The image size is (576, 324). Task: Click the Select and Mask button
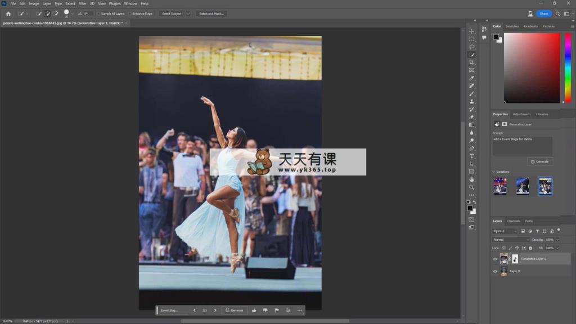click(x=211, y=13)
